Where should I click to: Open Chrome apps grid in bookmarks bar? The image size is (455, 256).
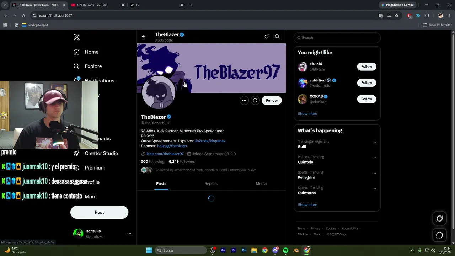pyautogui.click(x=5, y=25)
